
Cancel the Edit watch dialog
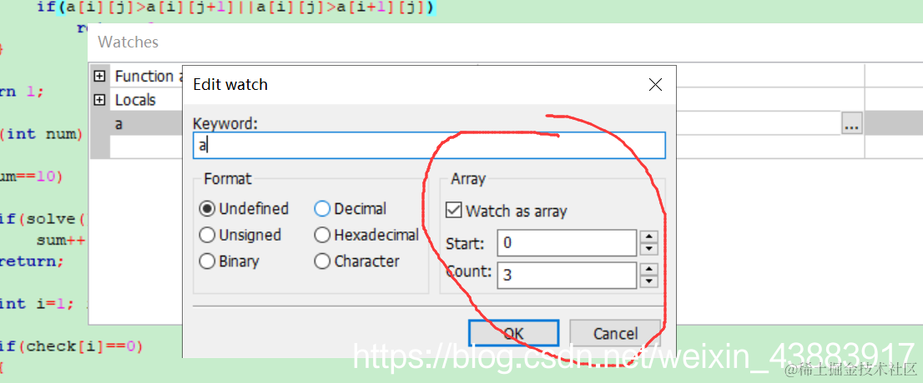tap(615, 333)
